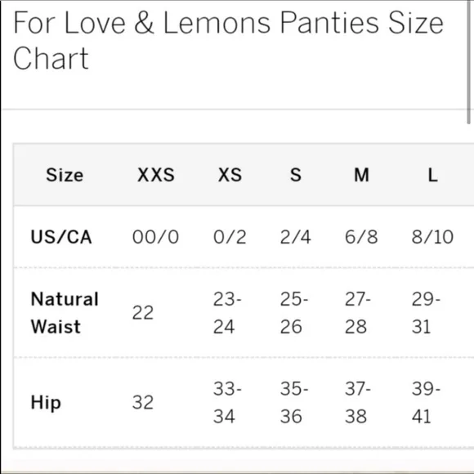Select the Size column header

pos(65,175)
